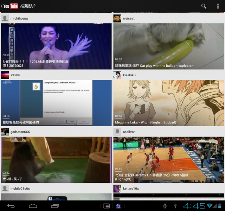Open the osalivon channel name
This screenshot has height=211, width=225.
[129, 132]
